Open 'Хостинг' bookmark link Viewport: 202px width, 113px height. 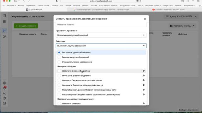click(21, 6)
